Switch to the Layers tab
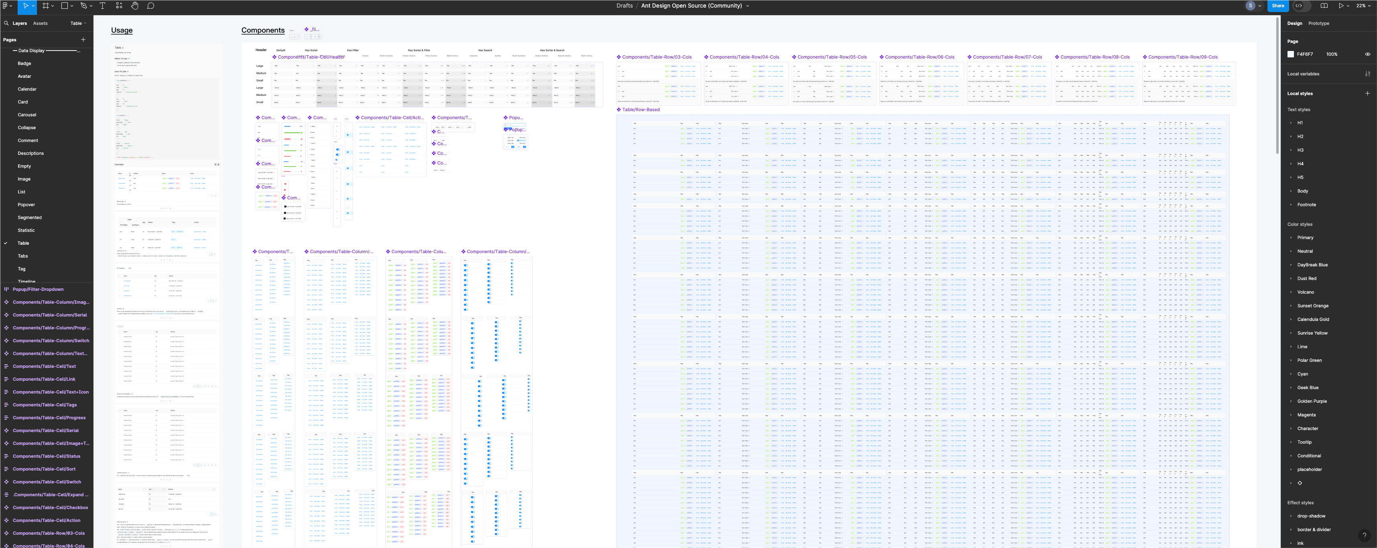Screen dimensions: 1377x548 (20, 24)
